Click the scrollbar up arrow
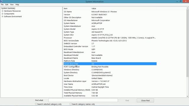The image size is (189, 106). [187, 8]
